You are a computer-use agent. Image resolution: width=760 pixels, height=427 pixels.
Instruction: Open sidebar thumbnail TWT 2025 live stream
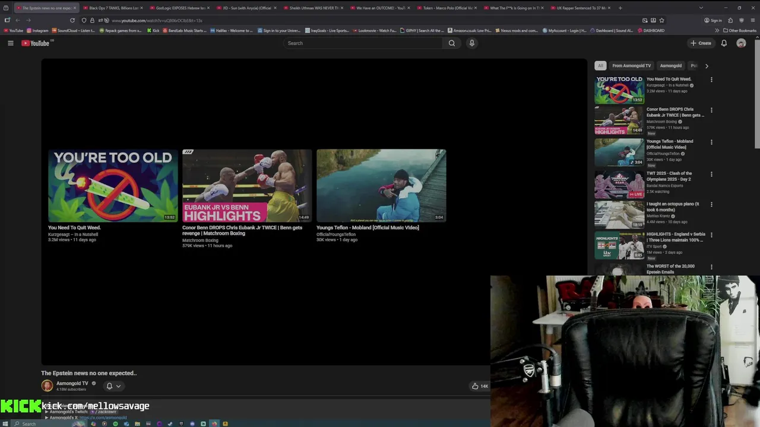pyautogui.click(x=619, y=184)
